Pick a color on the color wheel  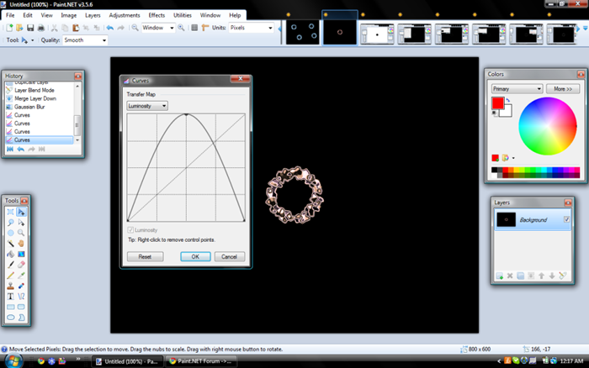pyautogui.click(x=547, y=126)
